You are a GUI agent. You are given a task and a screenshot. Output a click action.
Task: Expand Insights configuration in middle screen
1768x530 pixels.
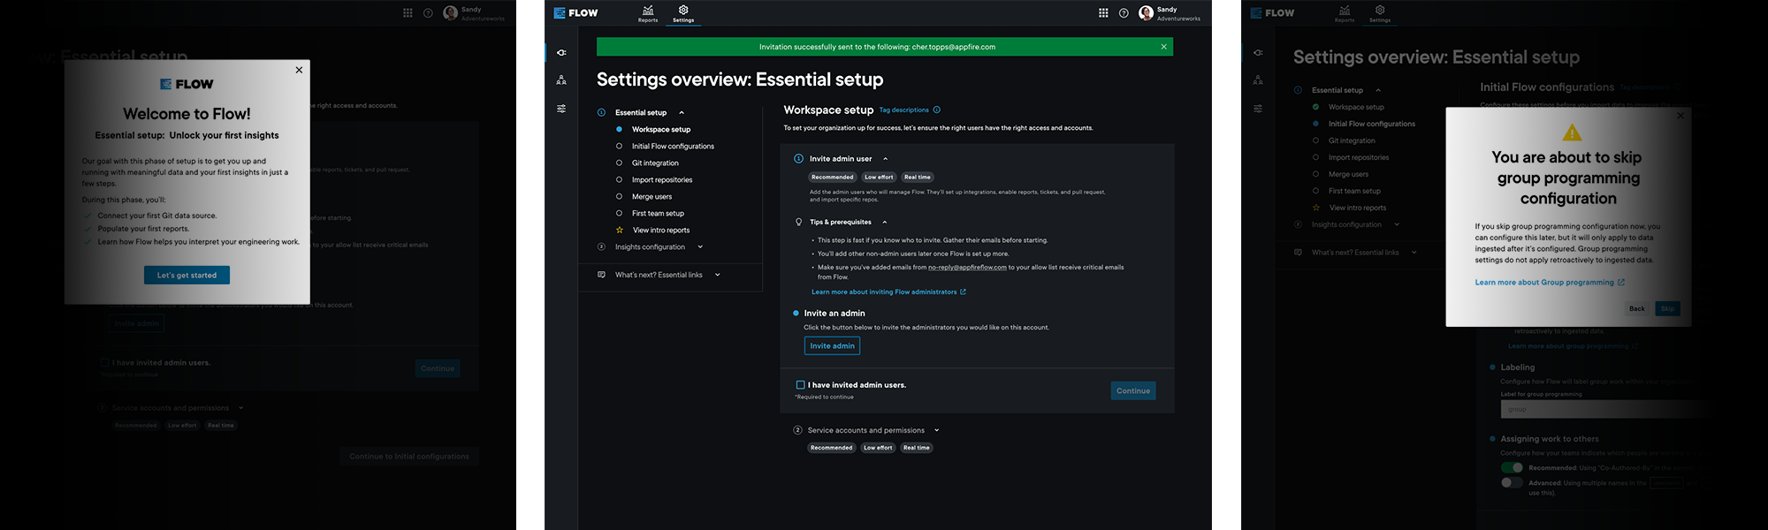[x=700, y=247]
